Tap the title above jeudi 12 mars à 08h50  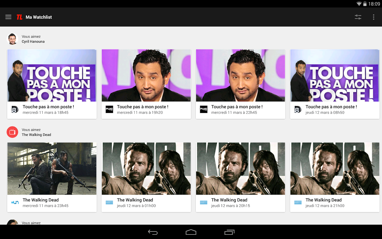pyautogui.click(x=331, y=107)
